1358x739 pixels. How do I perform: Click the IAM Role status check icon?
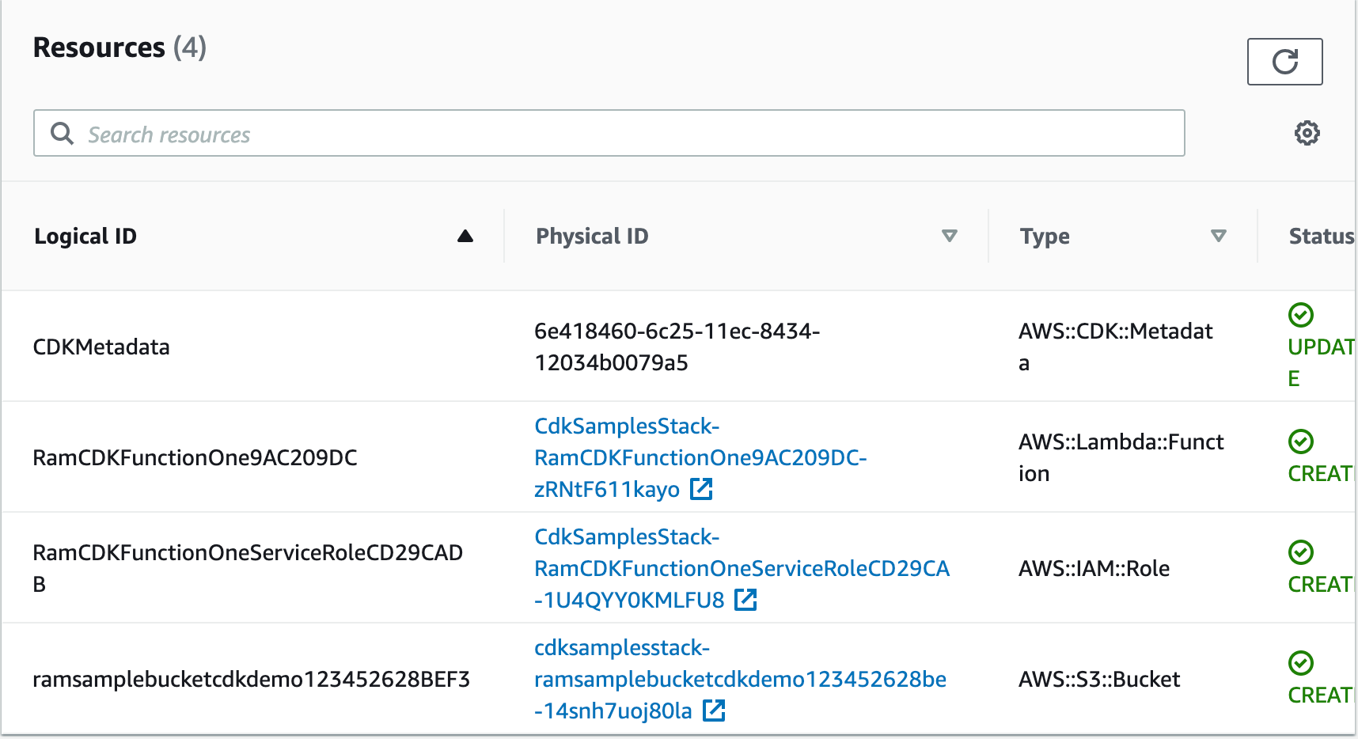[1300, 552]
